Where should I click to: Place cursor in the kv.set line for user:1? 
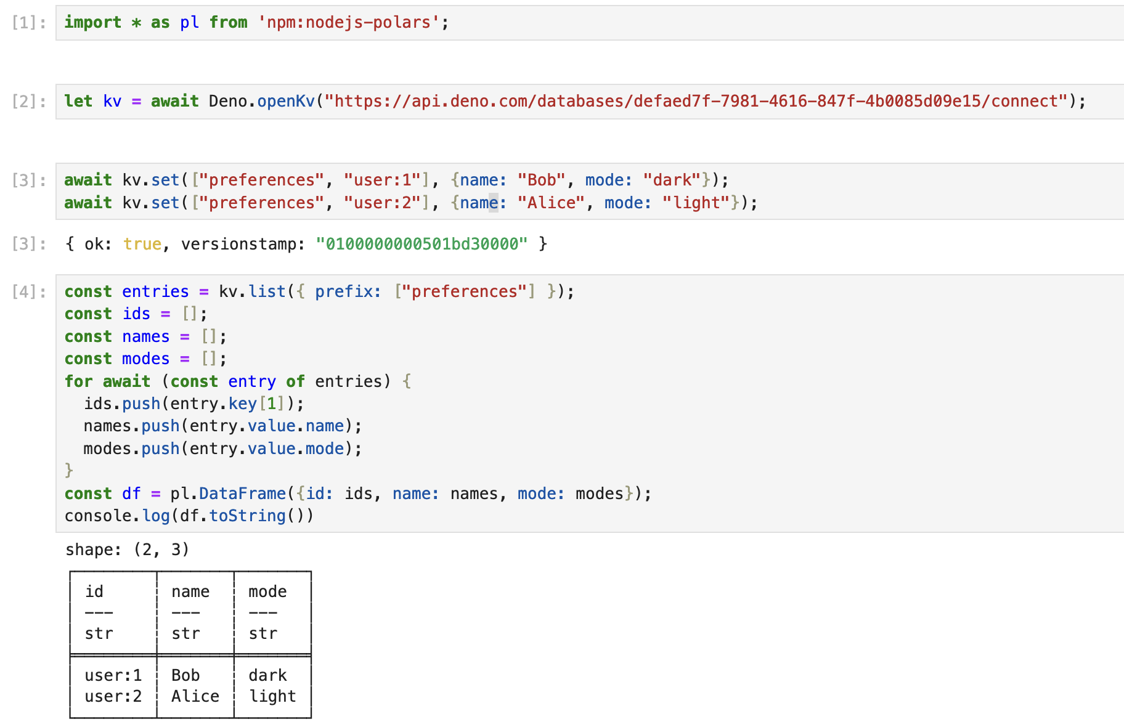[x=394, y=179]
